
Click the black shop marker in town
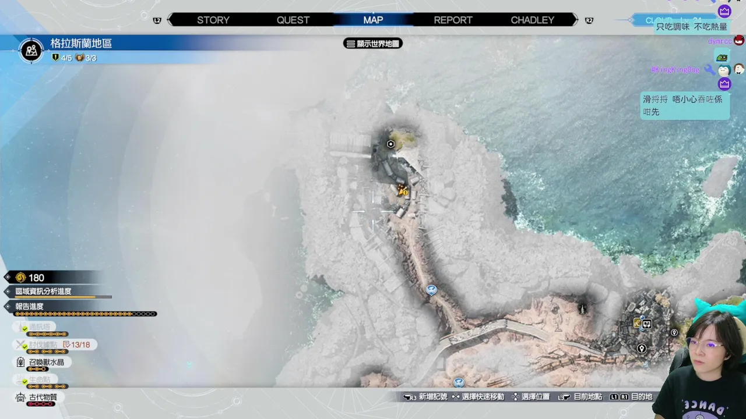coord(646,324)
